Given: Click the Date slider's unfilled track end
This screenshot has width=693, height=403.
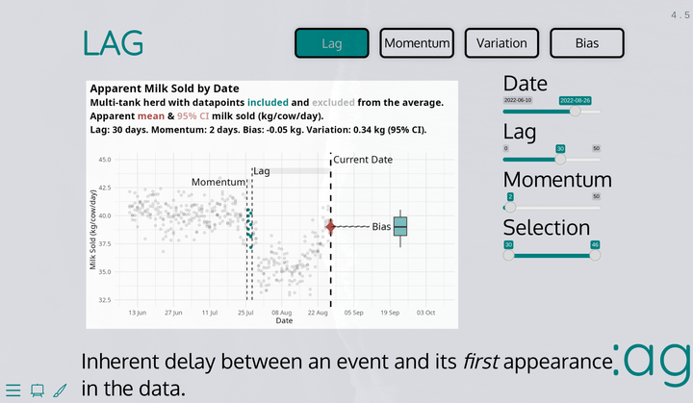Looking at the screenshot, I should tap(598, 112).
